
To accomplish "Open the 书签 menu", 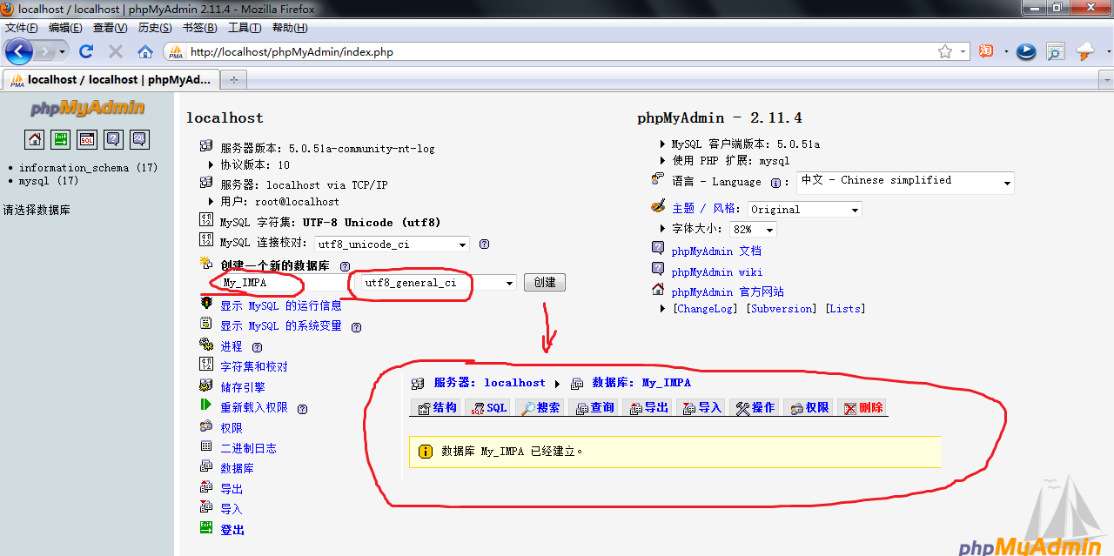I will (200, 28).
